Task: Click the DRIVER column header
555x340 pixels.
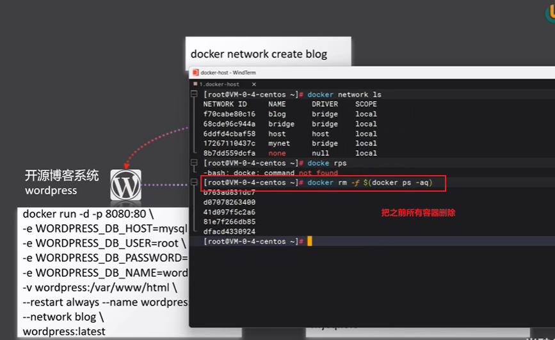Action: [325, 104]
